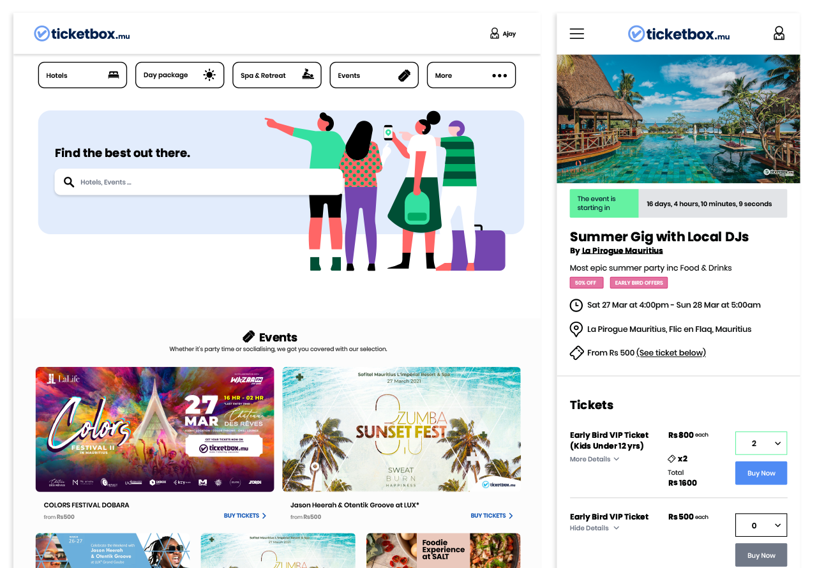The height and width of the screenshot is (568, 817).
Task: Switch to the Events category
Action: (373, 75)
